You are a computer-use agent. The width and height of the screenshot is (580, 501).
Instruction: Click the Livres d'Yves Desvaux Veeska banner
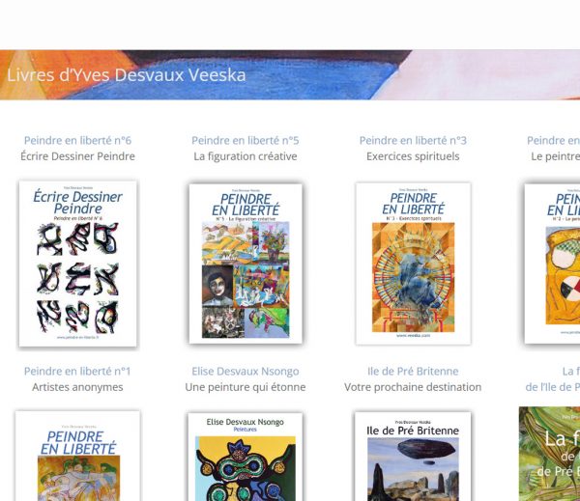pos(290,75)
